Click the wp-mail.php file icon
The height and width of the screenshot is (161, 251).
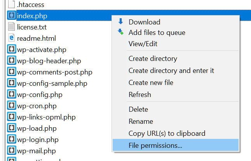(x=12, y=150)
